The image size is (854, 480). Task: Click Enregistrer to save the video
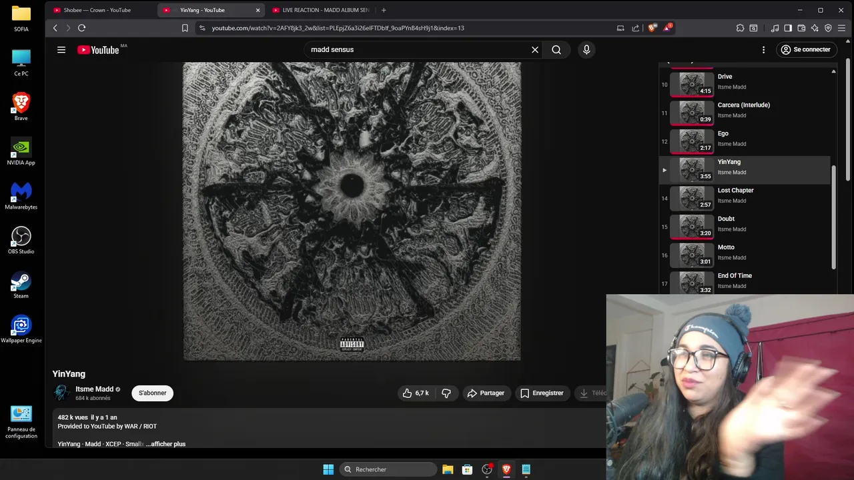coord(542,393)
